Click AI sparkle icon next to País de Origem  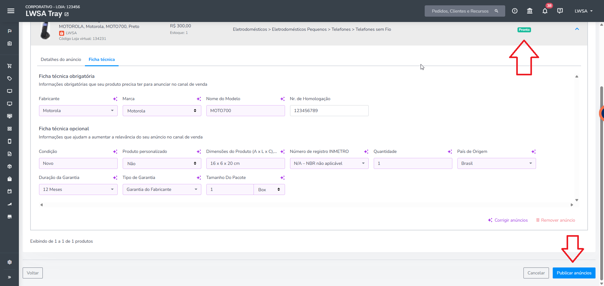[534, 152]
